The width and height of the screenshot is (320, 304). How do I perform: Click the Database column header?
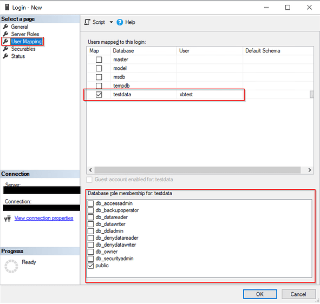click(x=143, y=51)
